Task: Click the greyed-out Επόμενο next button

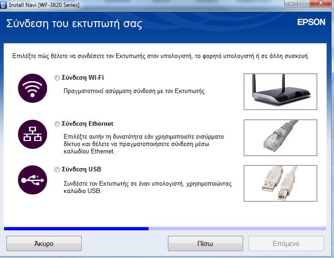Action: (286, 244)
